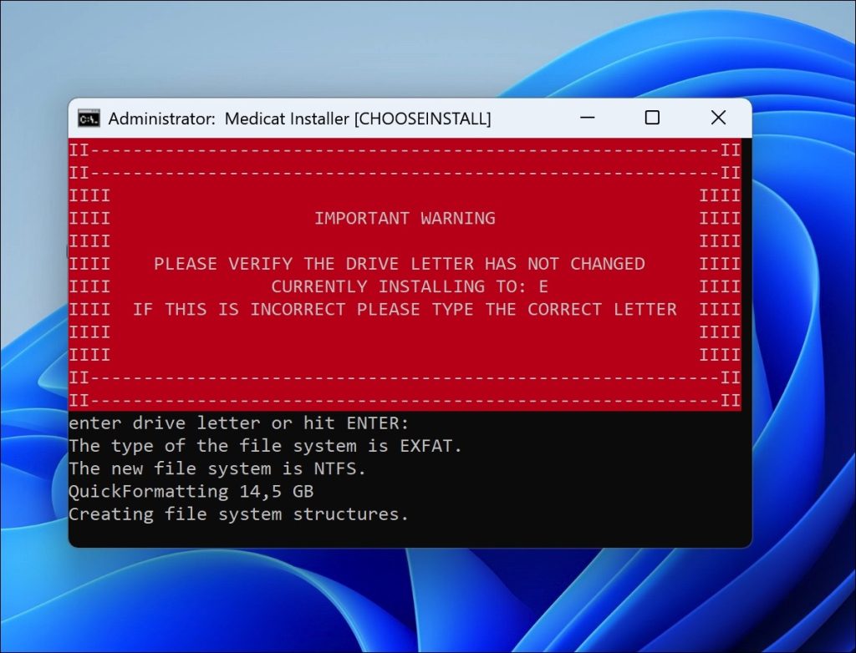Click the bottom dashed border of red banner
This screenshot has width=856, height=653.
pyautogui.click(x=405, y=401)
